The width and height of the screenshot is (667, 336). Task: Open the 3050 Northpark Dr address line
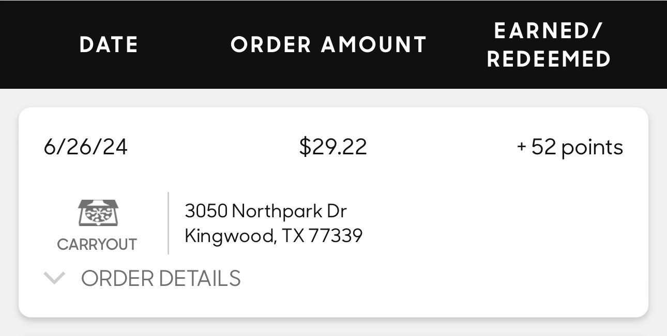pos(266,211)
